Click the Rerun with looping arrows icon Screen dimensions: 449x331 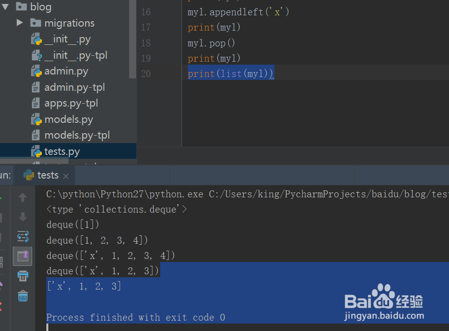point(22,236)
